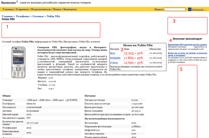Click the Обновлено column header
The image size is (209, 138).
tap(155, 49)
